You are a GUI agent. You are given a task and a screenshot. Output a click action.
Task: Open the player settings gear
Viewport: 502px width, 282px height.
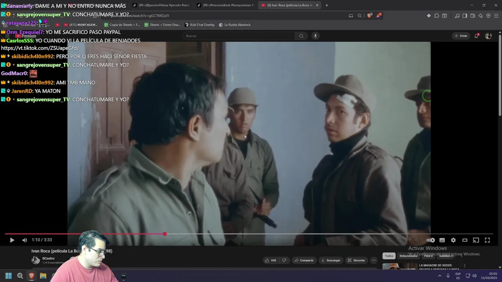coord(453,240)
